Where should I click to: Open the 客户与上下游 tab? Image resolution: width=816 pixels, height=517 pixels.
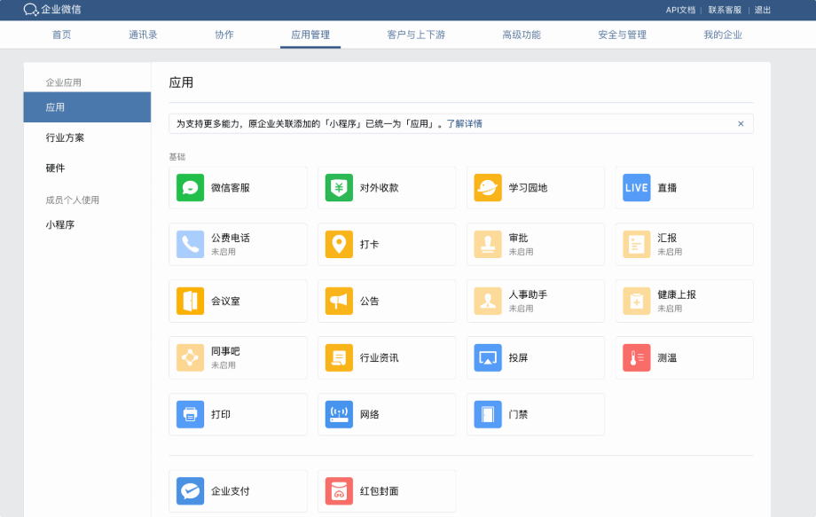point(416,35)
